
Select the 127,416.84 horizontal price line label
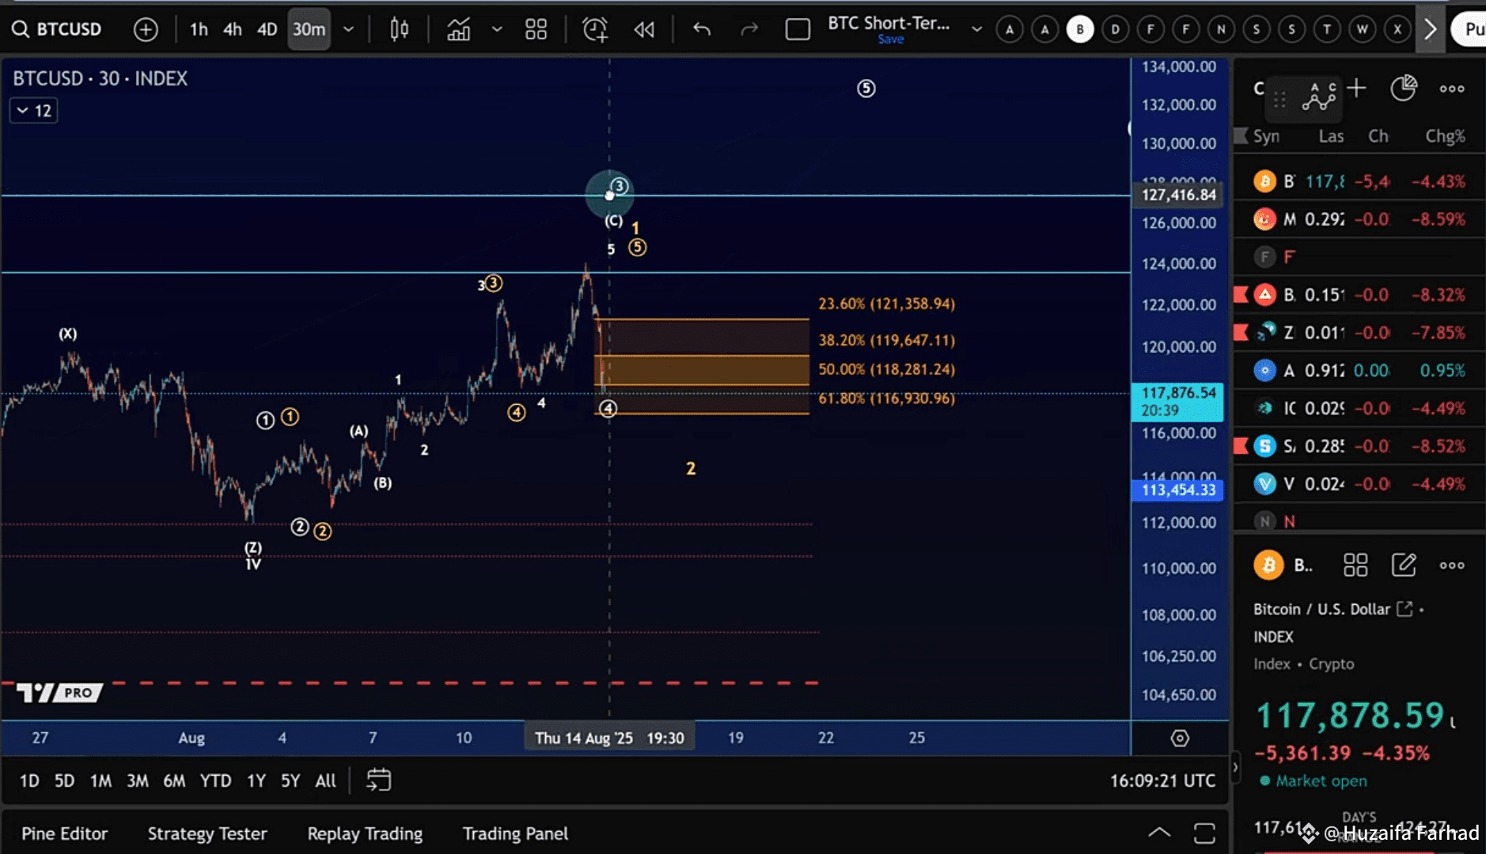pyautogui.click(x=1178, y=195)
